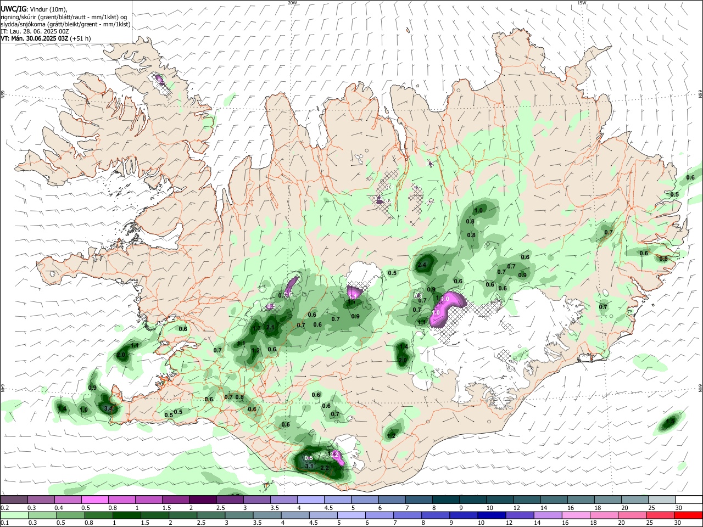Click the '2.1' precipitation value on the map
Image resolution: width=703 pixels, height=527 pixels.
(x=270, y=327)
